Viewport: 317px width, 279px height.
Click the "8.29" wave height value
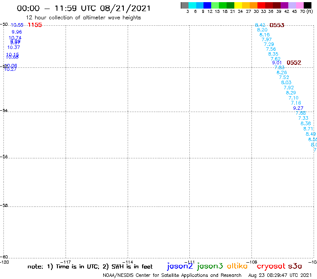(291, 93)
